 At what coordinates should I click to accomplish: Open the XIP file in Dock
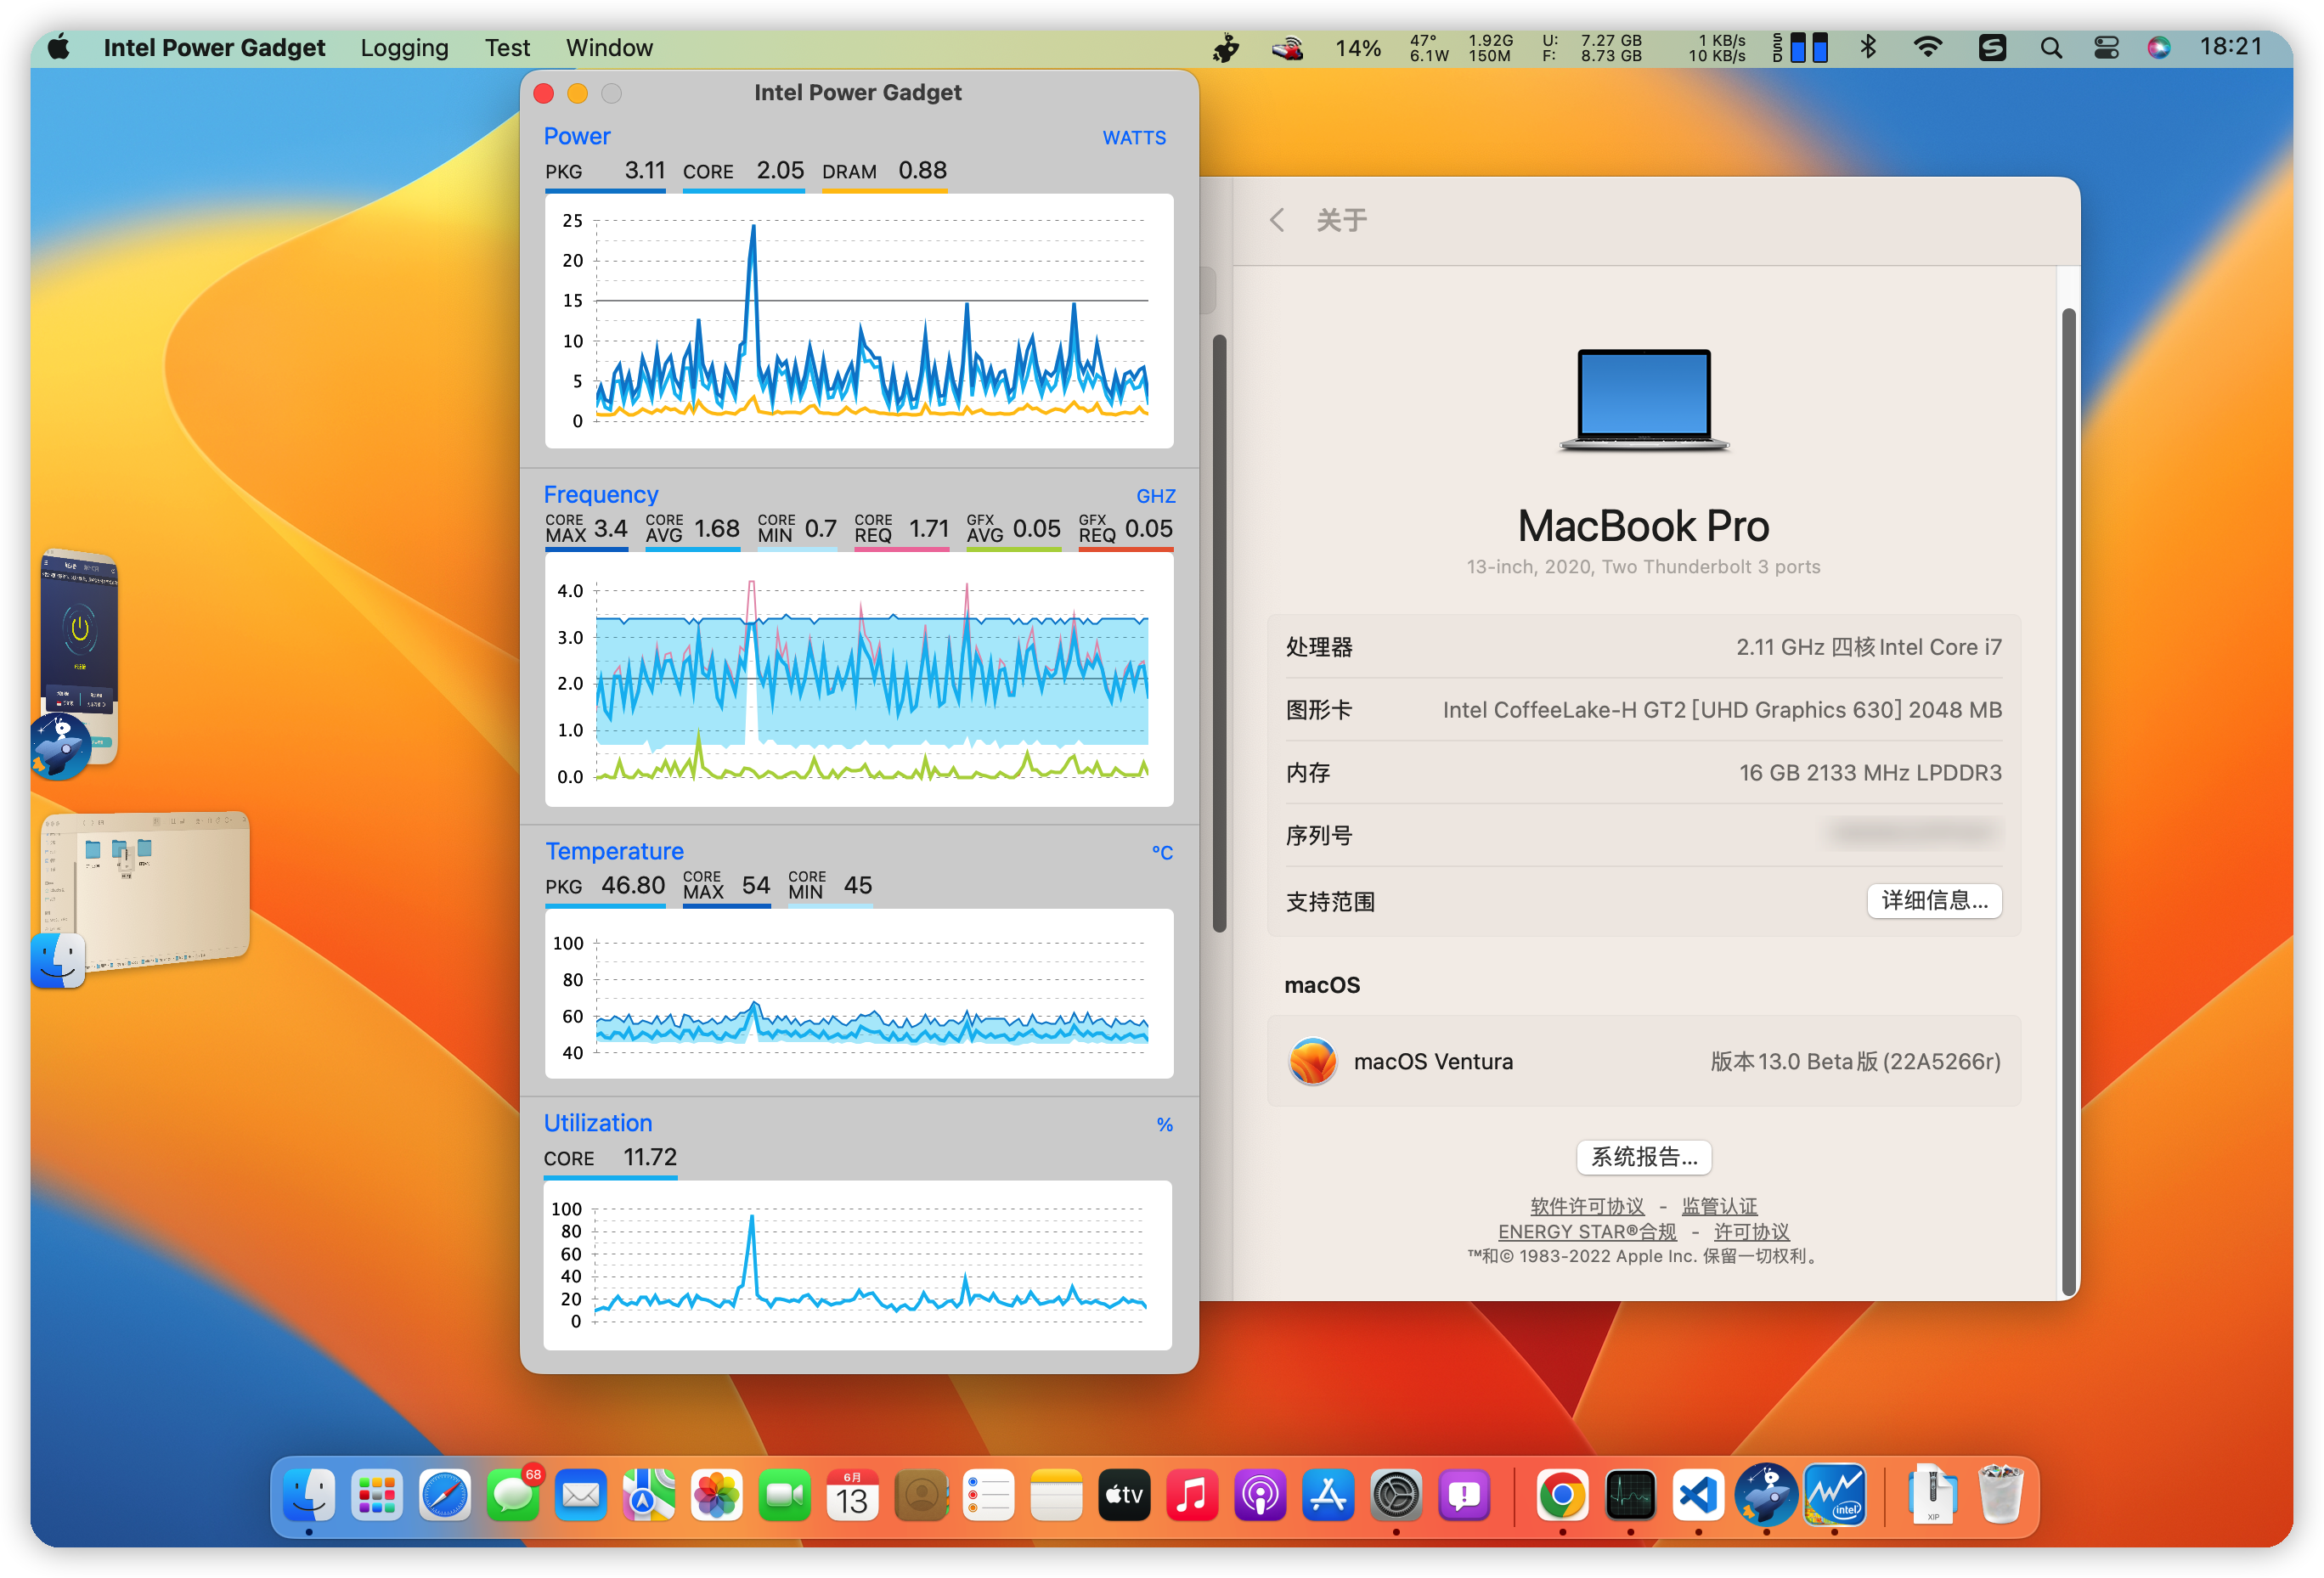click(x=1932, y=1495)
